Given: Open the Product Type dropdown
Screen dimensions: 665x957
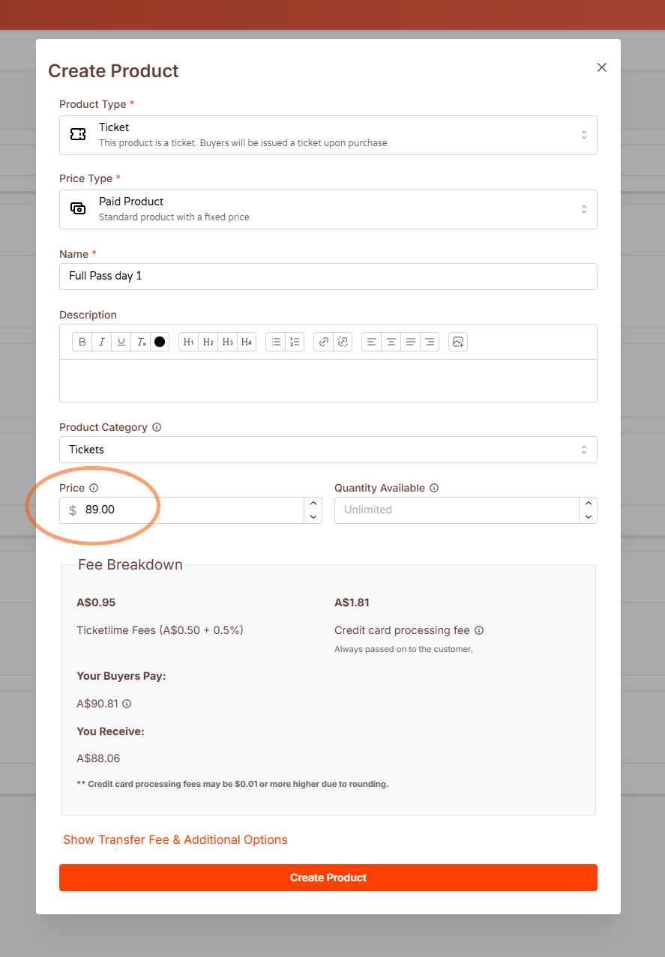Looking at the screenshot, I should tap(328, 135).
